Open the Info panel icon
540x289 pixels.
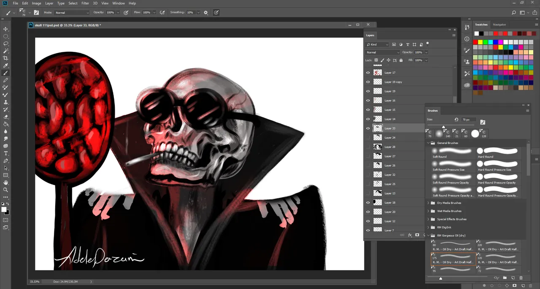467,39
